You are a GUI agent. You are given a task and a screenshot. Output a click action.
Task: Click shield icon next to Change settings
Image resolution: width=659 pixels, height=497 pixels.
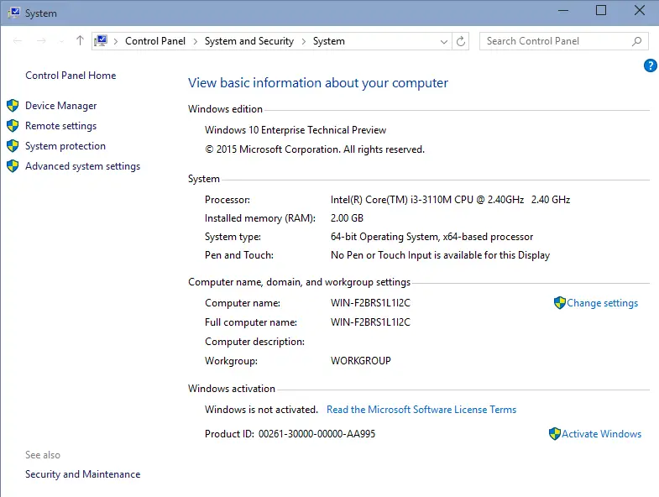[x=560, y=303]
